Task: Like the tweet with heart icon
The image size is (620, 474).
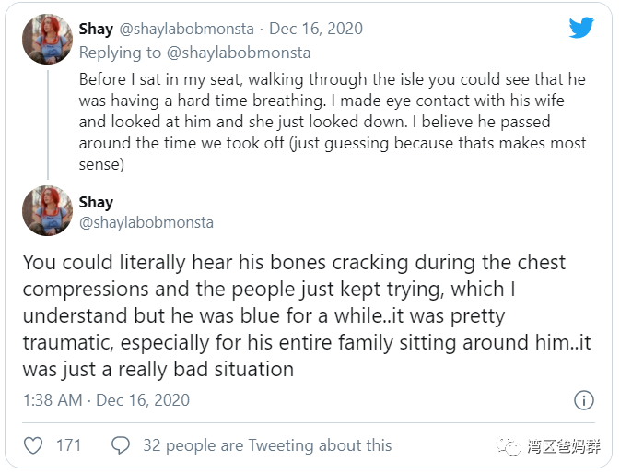Action: coord(33,445)
